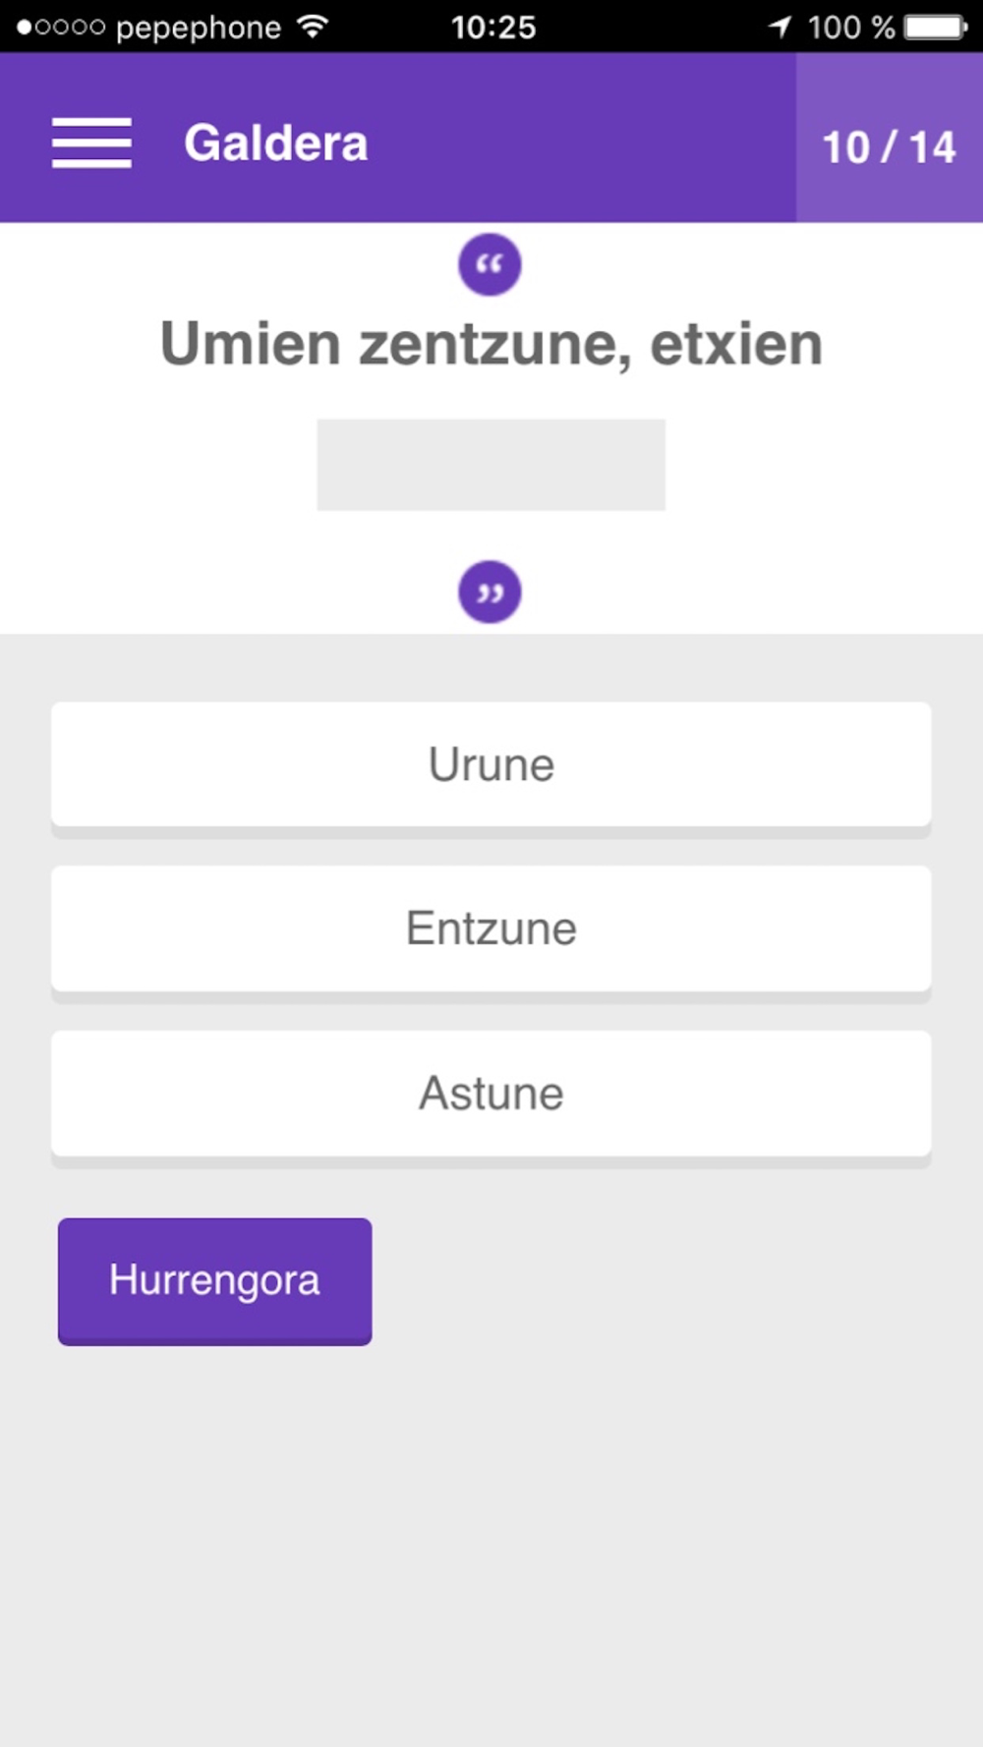Screen dimensions: 983x1747
Task: Open the hamburger menu
Action: pyautogui.click(x=91, y=142)
